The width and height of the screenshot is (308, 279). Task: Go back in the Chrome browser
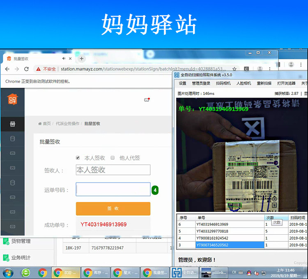click(x=7, y=69)
